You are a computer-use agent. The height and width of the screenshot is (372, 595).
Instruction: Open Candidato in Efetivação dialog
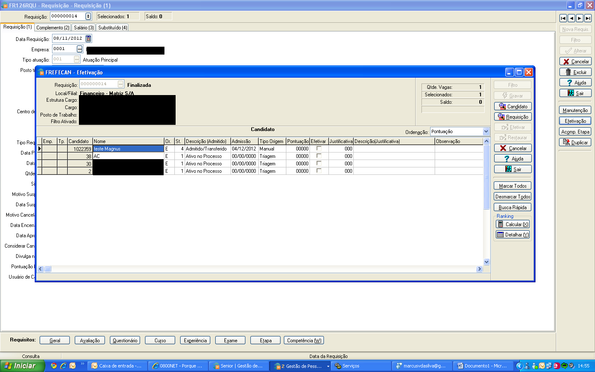(512, 106)
